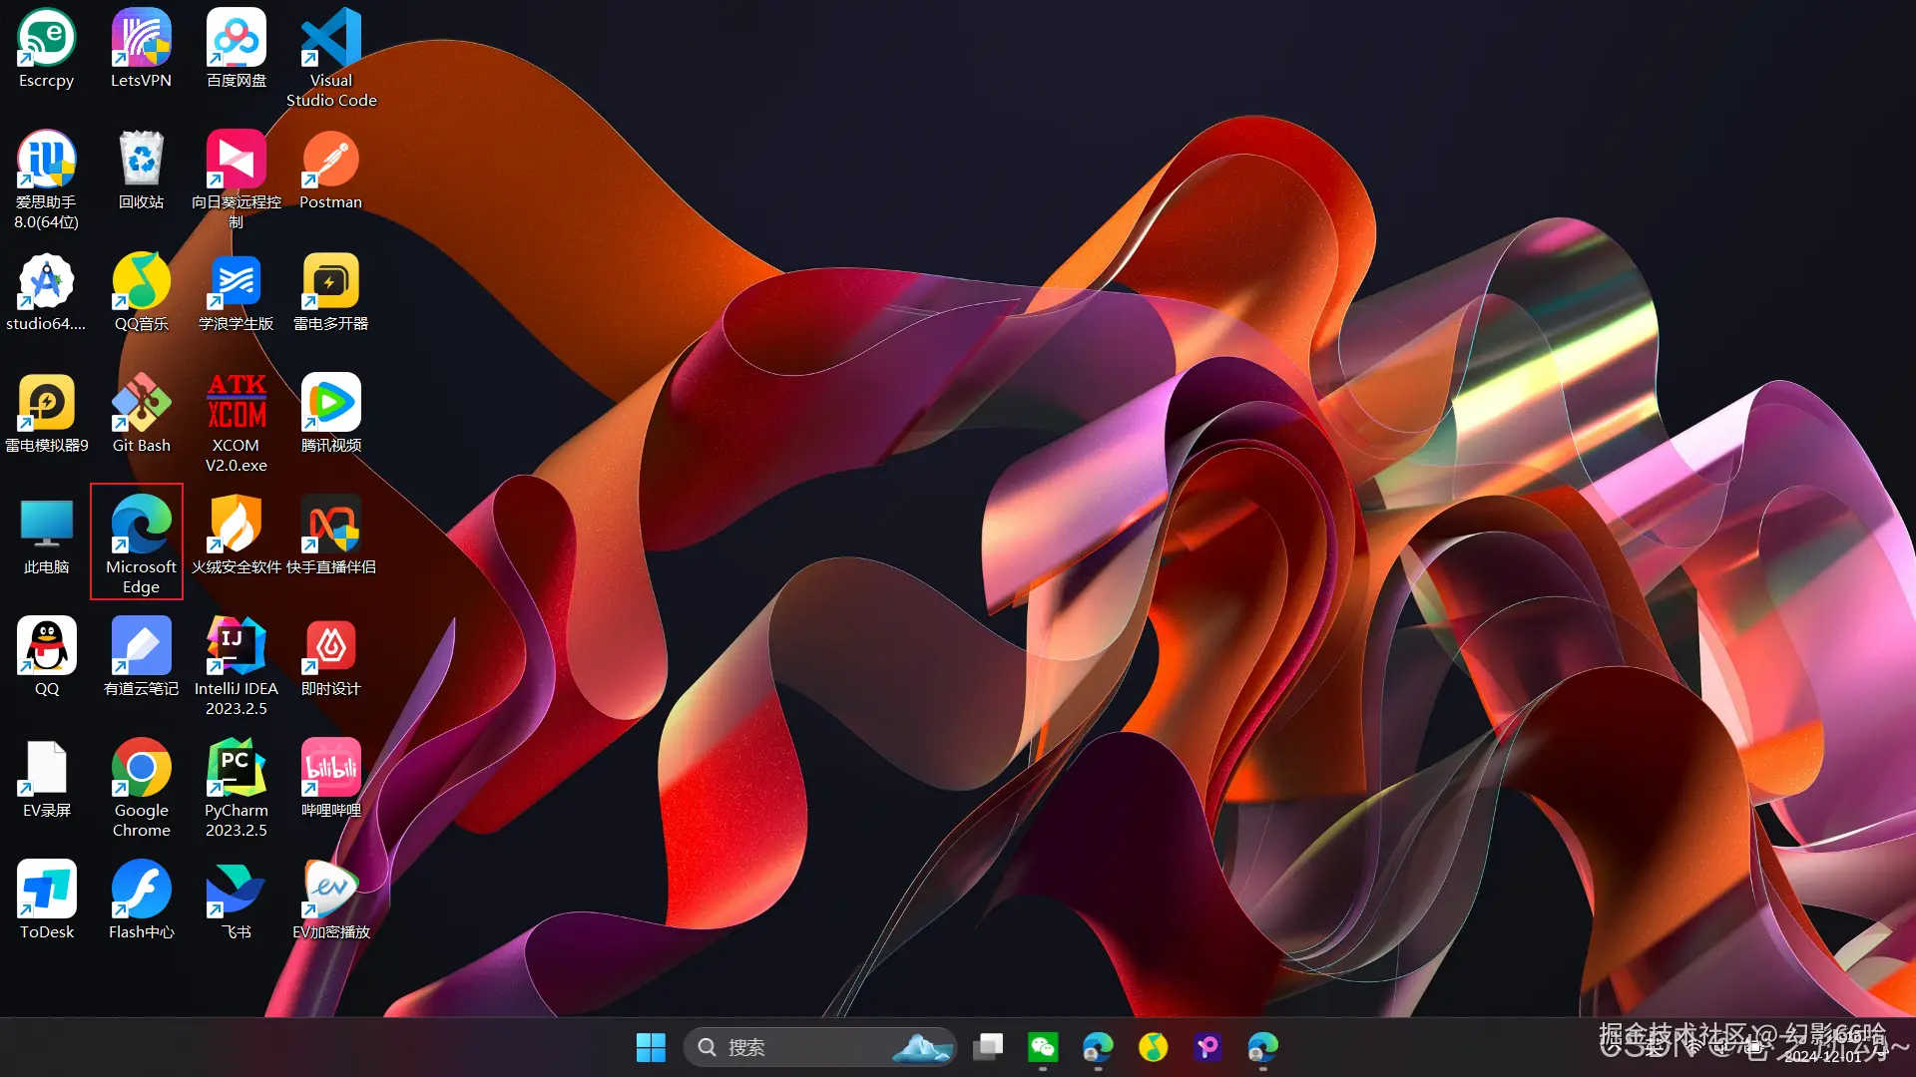Open Microsoft Edge desktop shortcut

tap(141, 526)
